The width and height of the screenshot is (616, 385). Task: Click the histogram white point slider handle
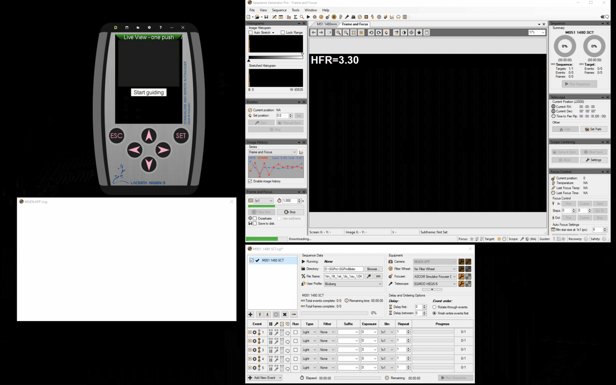302,55
